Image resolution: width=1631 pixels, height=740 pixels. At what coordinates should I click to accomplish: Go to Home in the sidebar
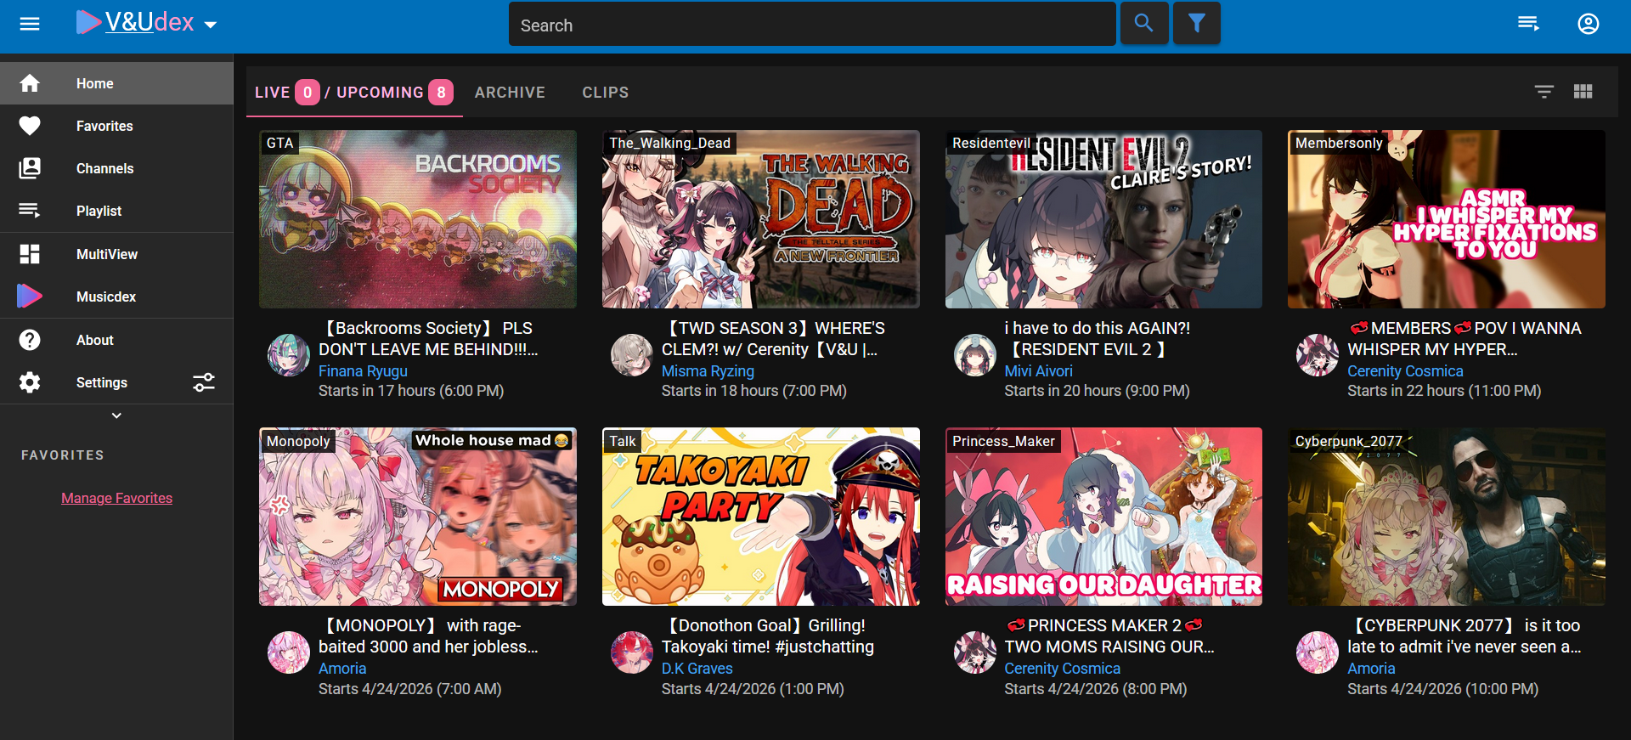(116, 83)
